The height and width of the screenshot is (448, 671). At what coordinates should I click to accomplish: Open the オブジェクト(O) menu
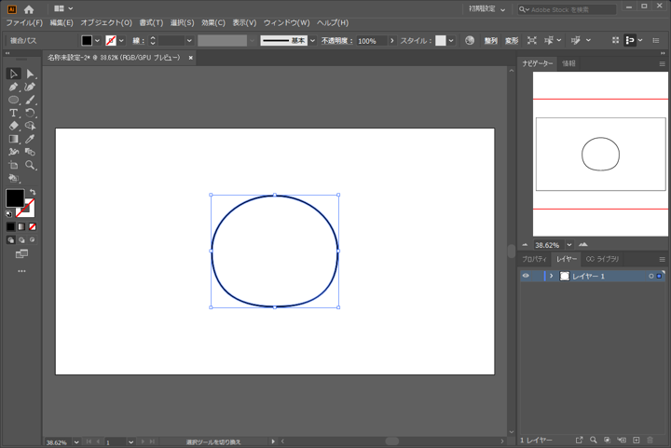pyautogui.click(x=106, y=22)
